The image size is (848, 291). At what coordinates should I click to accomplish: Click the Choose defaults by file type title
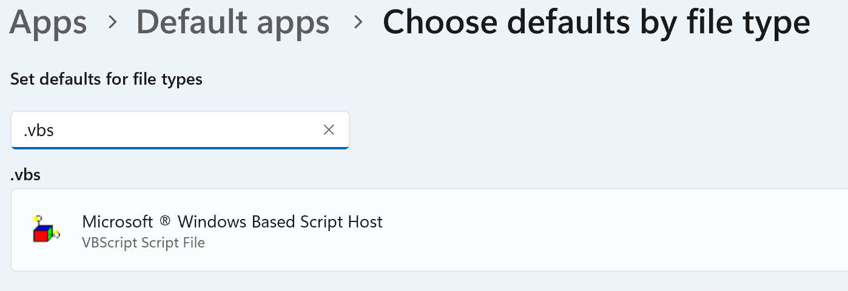coord(596,22)
